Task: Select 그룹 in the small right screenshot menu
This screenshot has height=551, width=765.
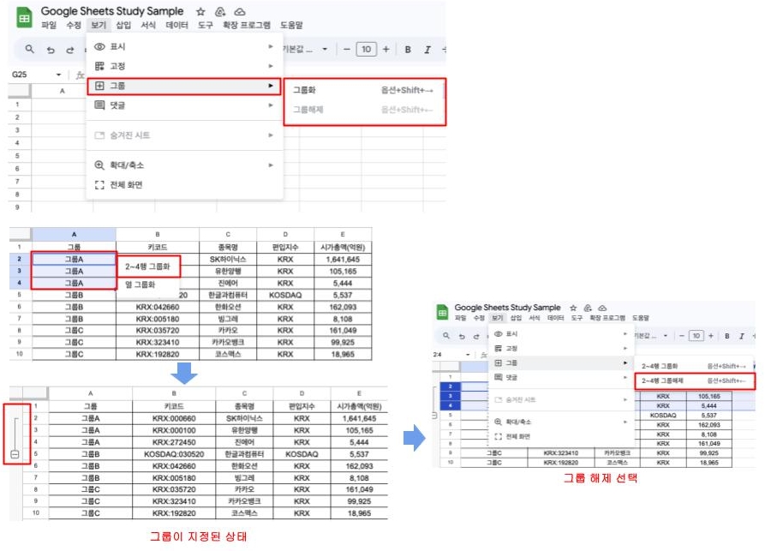Action: click(x=561, y=363)
